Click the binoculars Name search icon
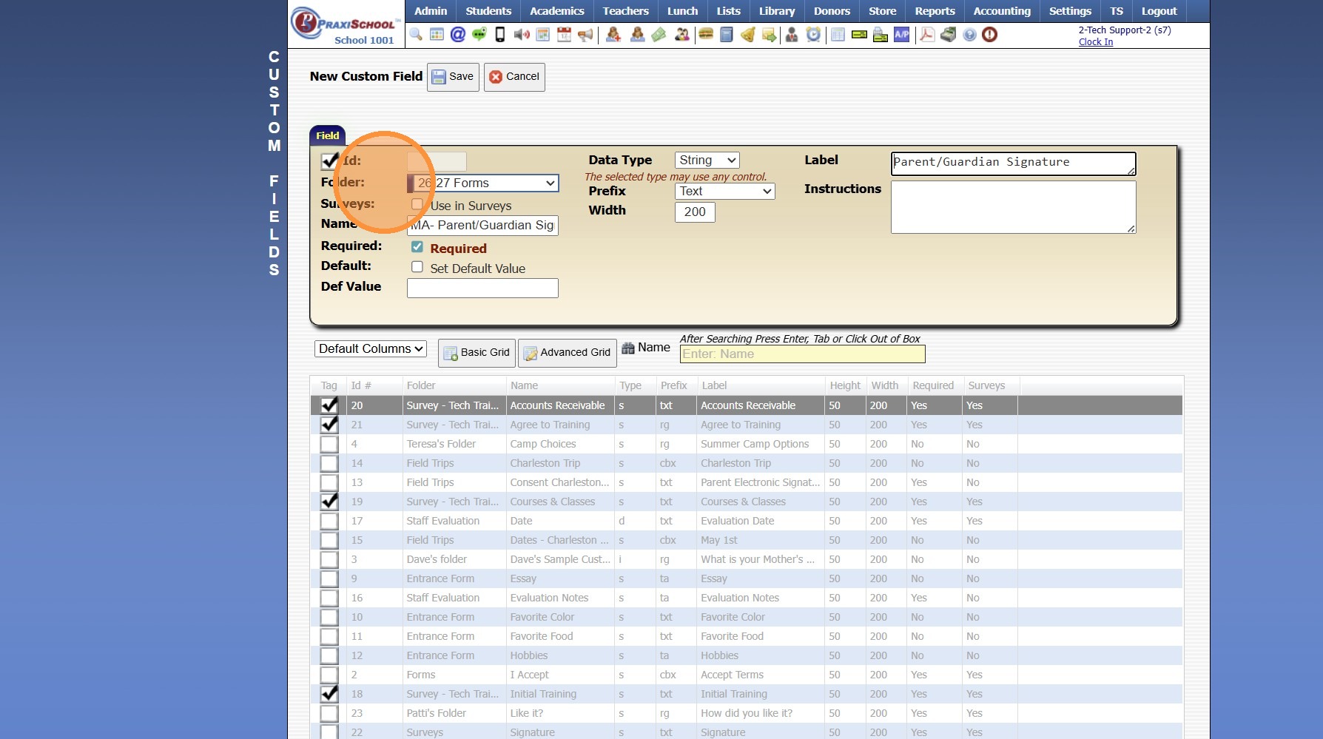The image size is (1323, 739). pos(628,348)
